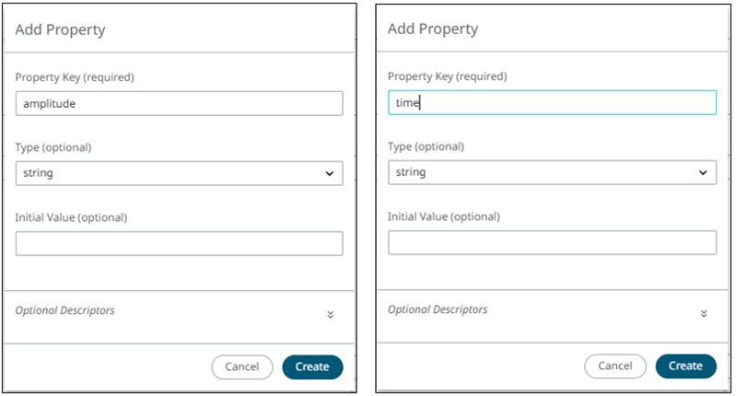736x396 pixels.
Task: Open the string Type combo box under time
Action: [552, 172]
